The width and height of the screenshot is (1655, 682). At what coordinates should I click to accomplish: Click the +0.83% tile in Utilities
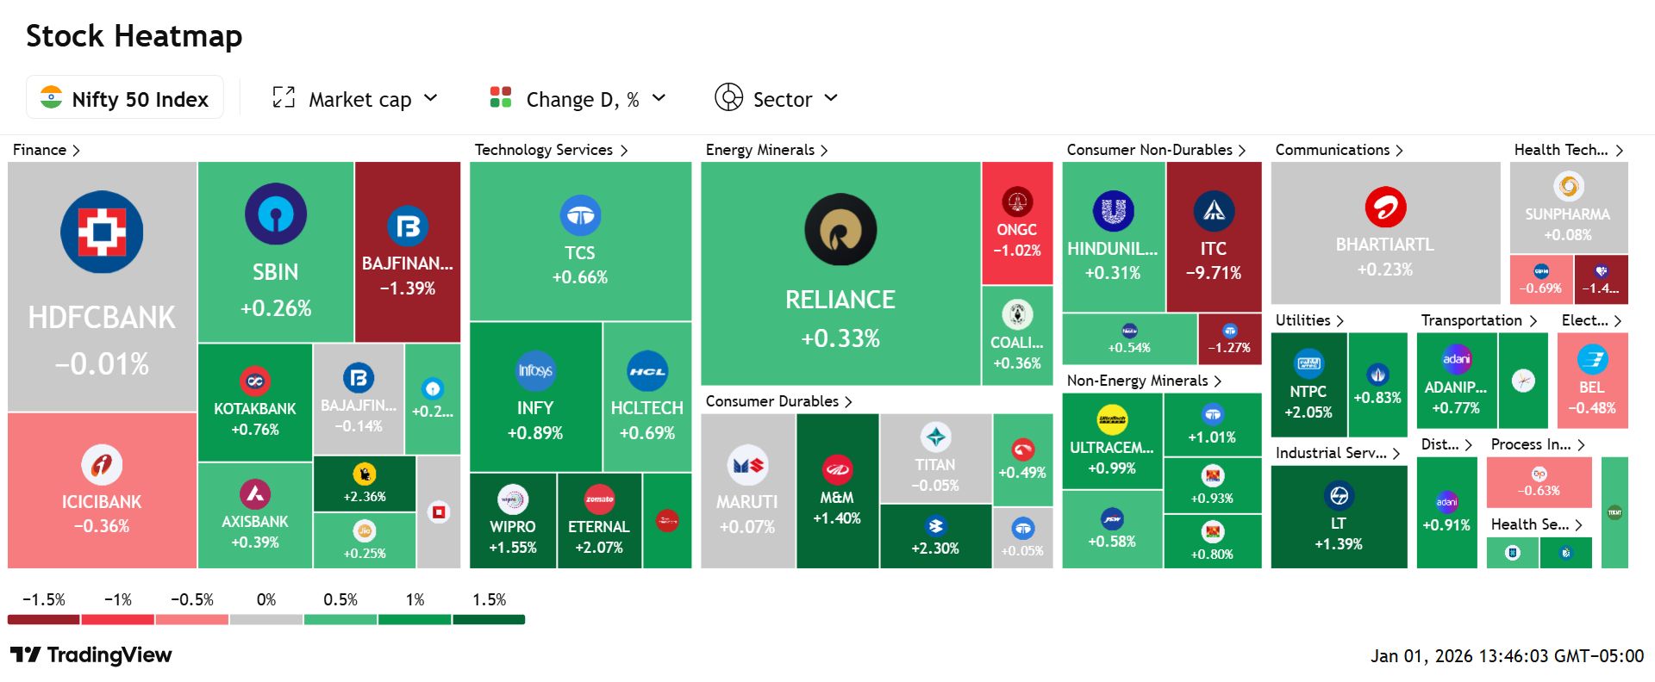point(1377,384)
